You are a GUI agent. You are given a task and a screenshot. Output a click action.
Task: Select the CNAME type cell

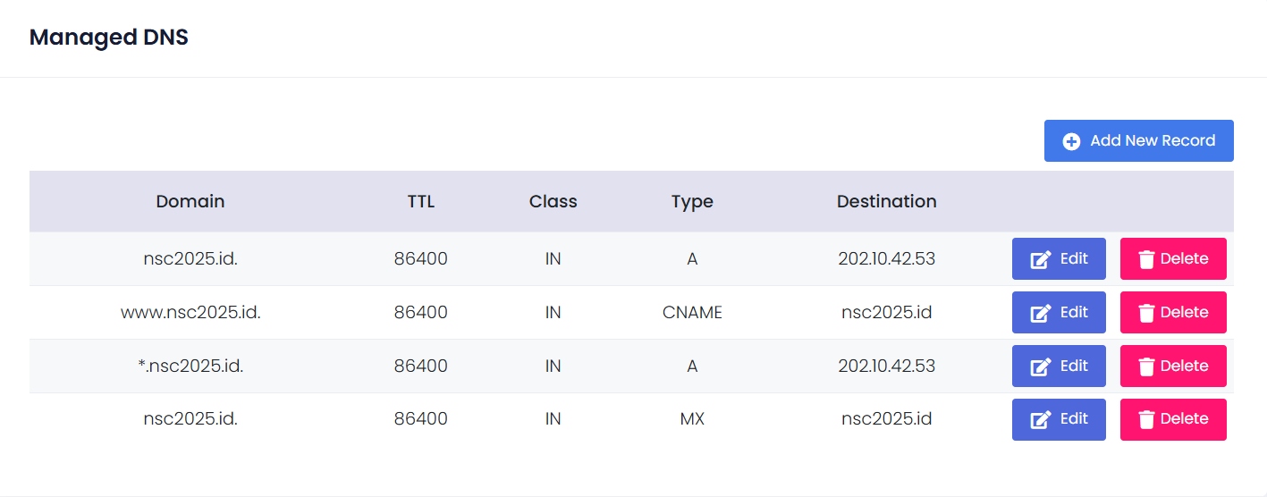[x=692, y=313]
